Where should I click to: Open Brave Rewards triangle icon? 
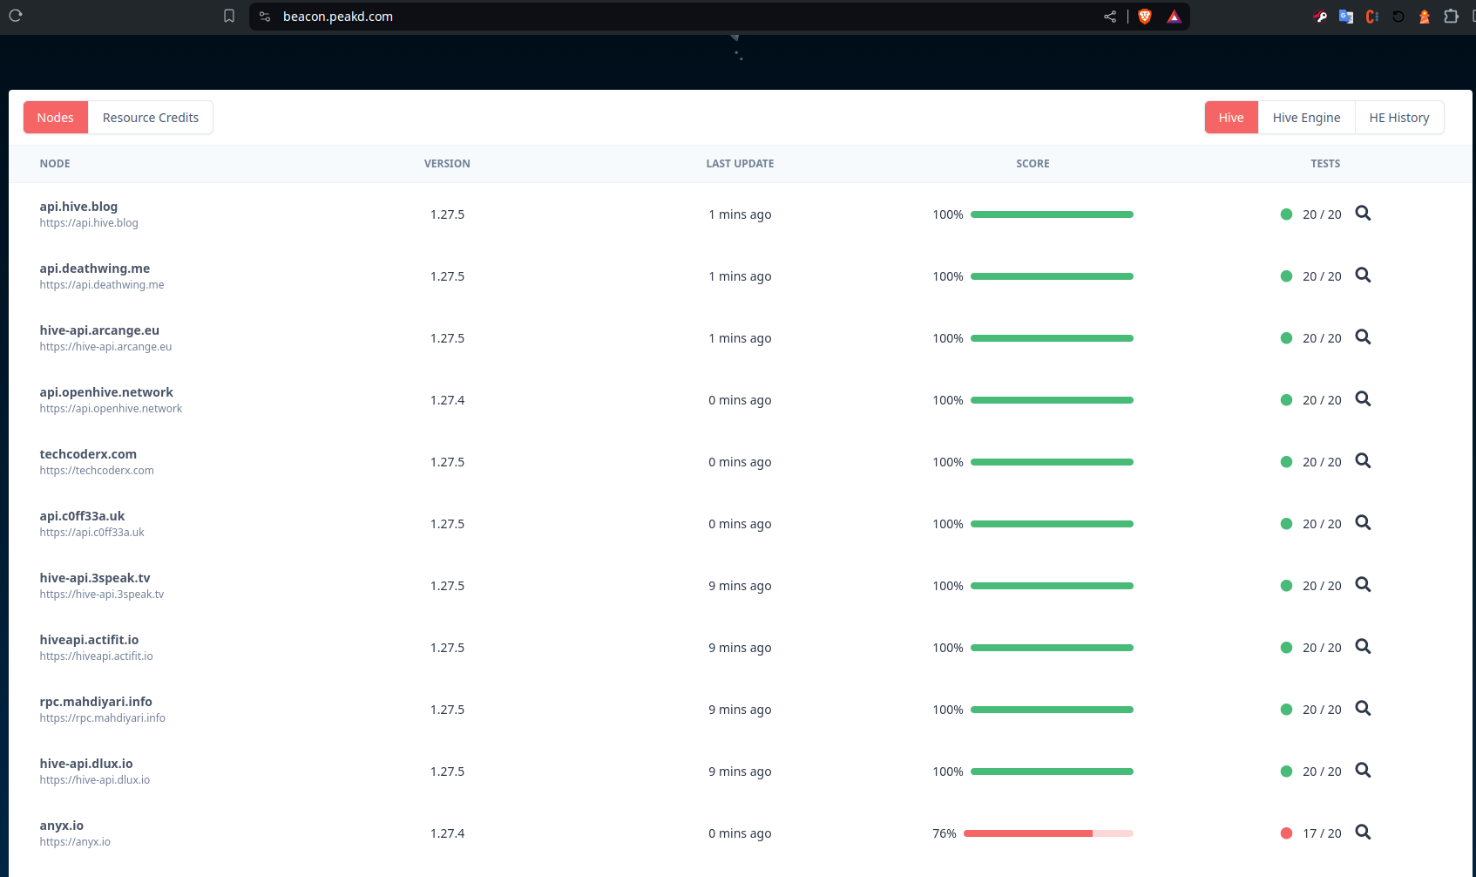coord(1175,16)
